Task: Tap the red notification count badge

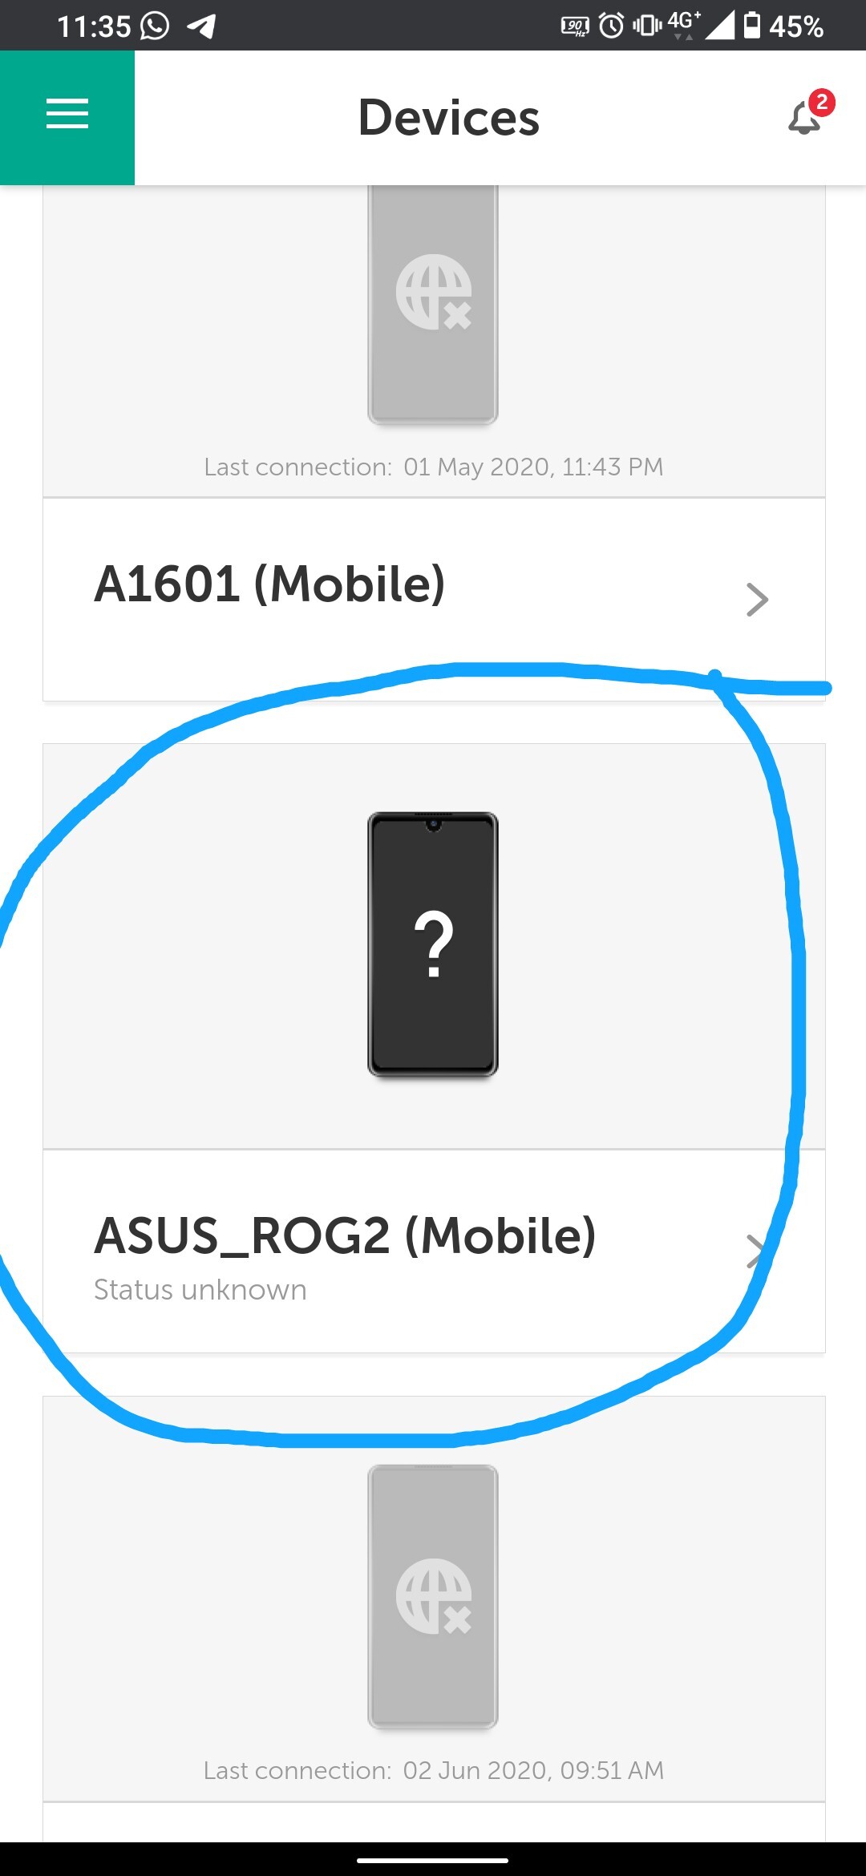Action: pyautogui.click(x=822, y=103)
